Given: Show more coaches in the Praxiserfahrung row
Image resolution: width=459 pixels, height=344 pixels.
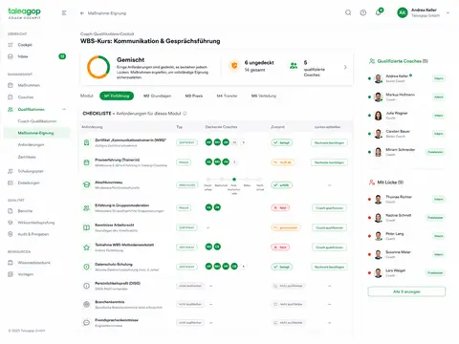Looking at the screenshot, I should tap(234, 162).
